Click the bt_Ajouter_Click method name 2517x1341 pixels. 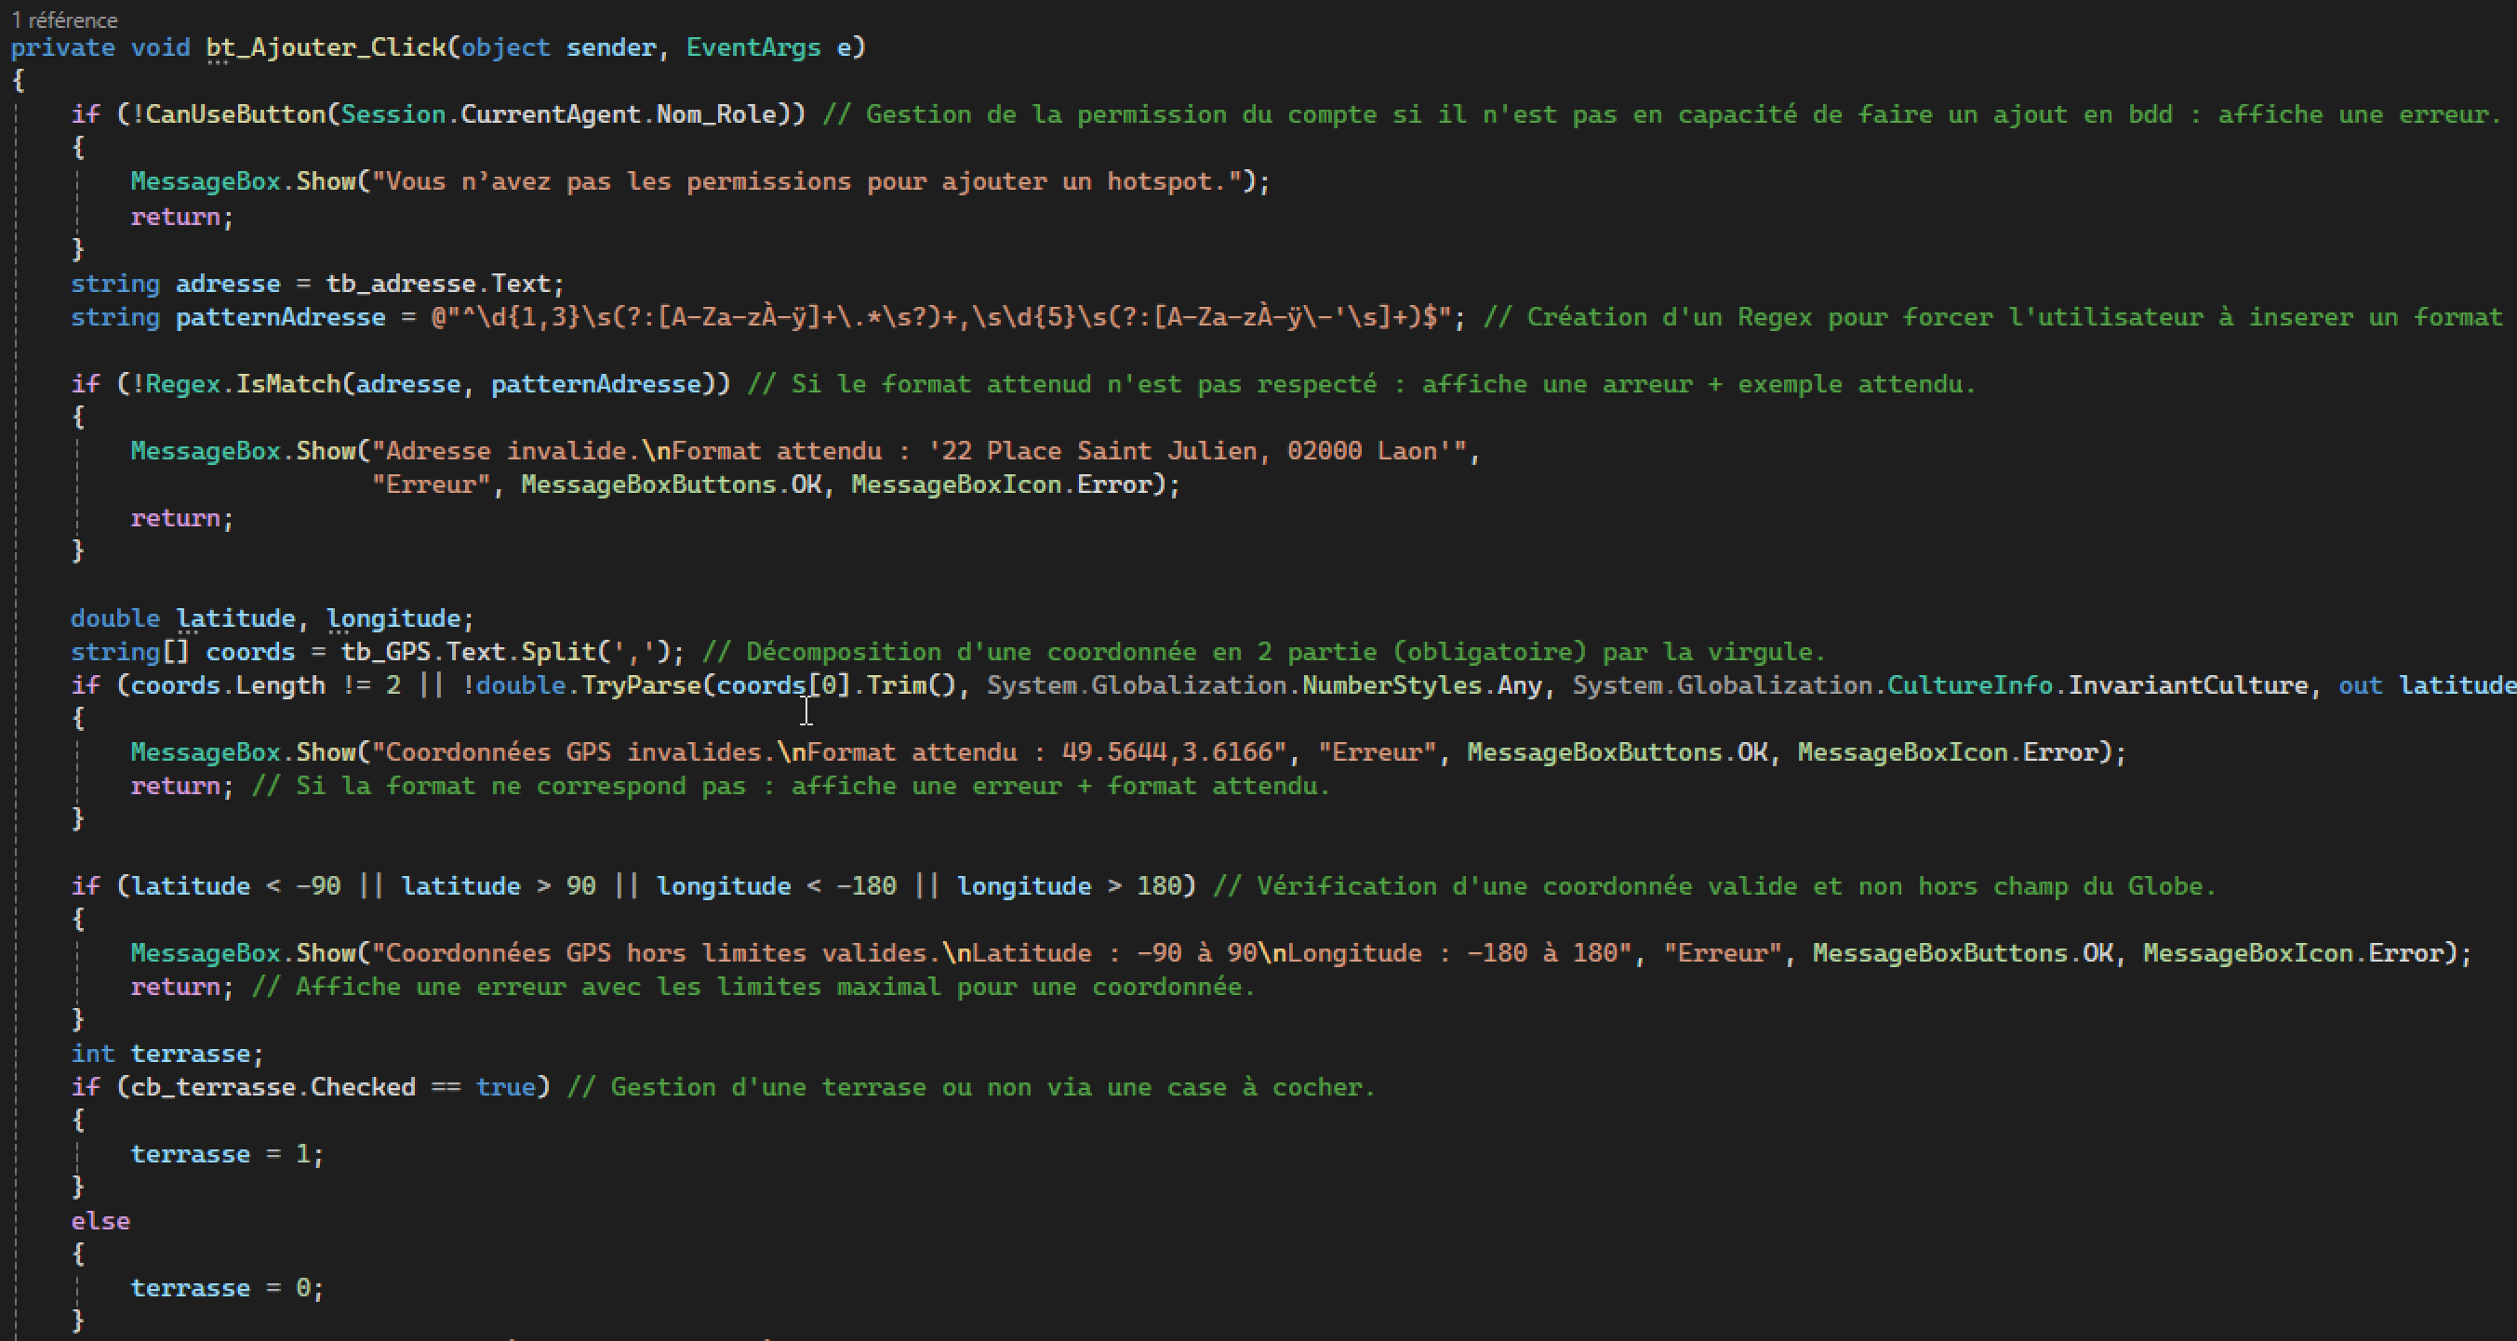point(326,46)
